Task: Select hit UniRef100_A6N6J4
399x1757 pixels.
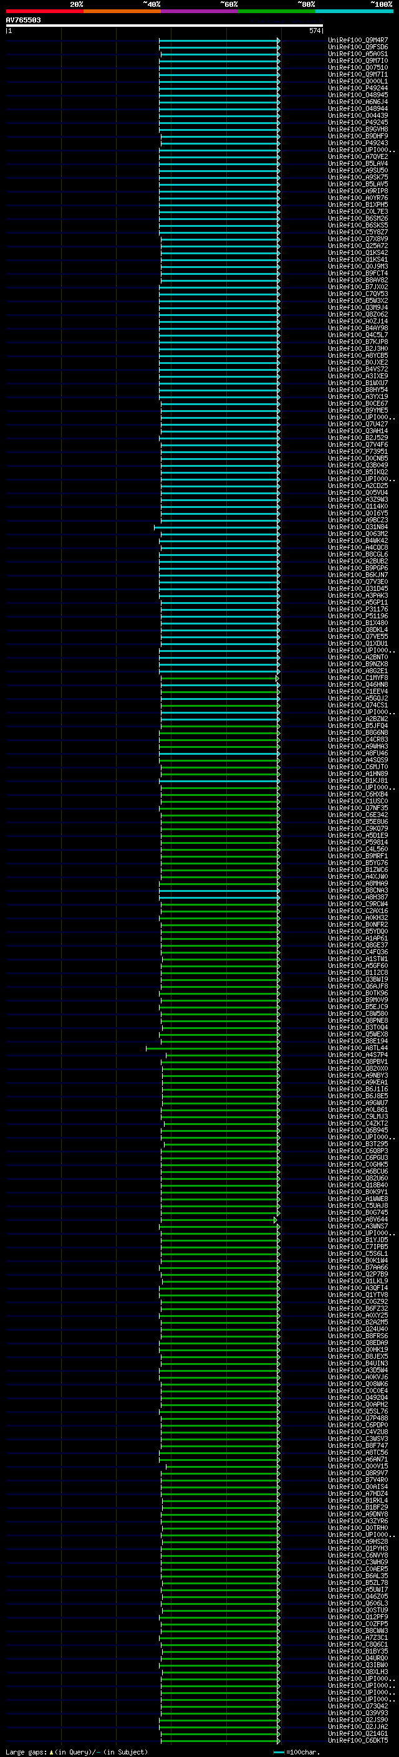Action: point(358,102)
